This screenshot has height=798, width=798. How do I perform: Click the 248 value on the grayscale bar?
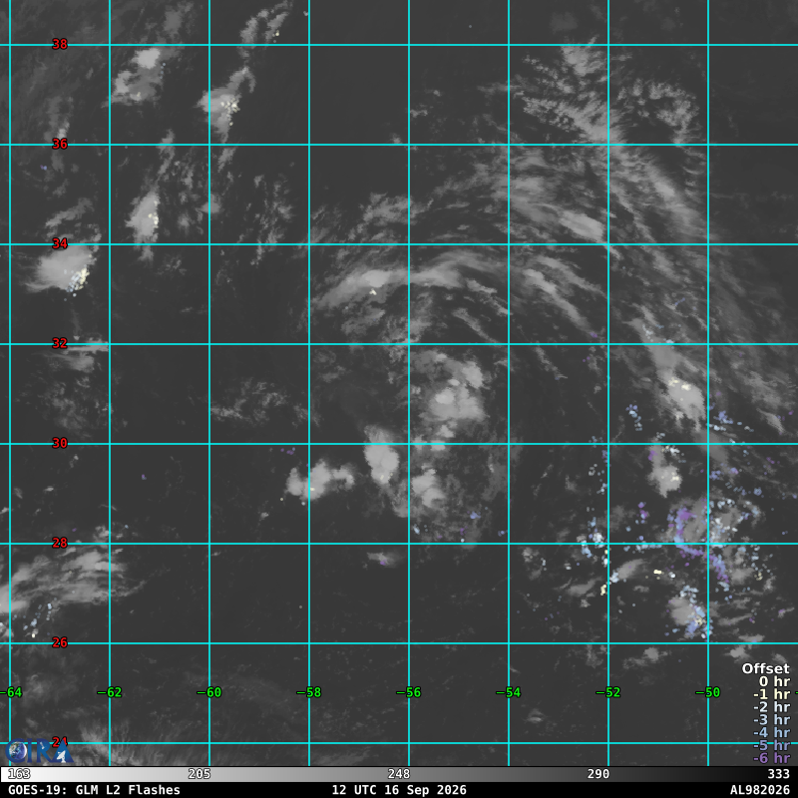point(398,774)
